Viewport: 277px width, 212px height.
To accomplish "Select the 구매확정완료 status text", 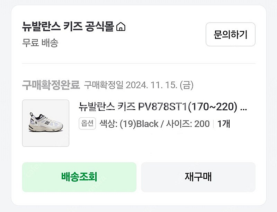I will tap(51, 85).
